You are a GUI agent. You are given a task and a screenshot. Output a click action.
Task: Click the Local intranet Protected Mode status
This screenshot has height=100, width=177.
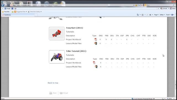point(144,99)
